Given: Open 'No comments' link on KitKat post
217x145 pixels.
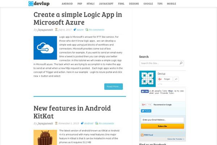Looking at the screenshot, I should pyautogui.click(x=106, y=123).
